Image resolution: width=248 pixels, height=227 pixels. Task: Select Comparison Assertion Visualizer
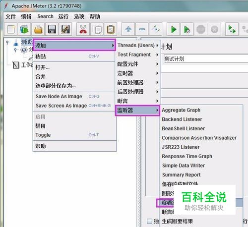(201, 138)
